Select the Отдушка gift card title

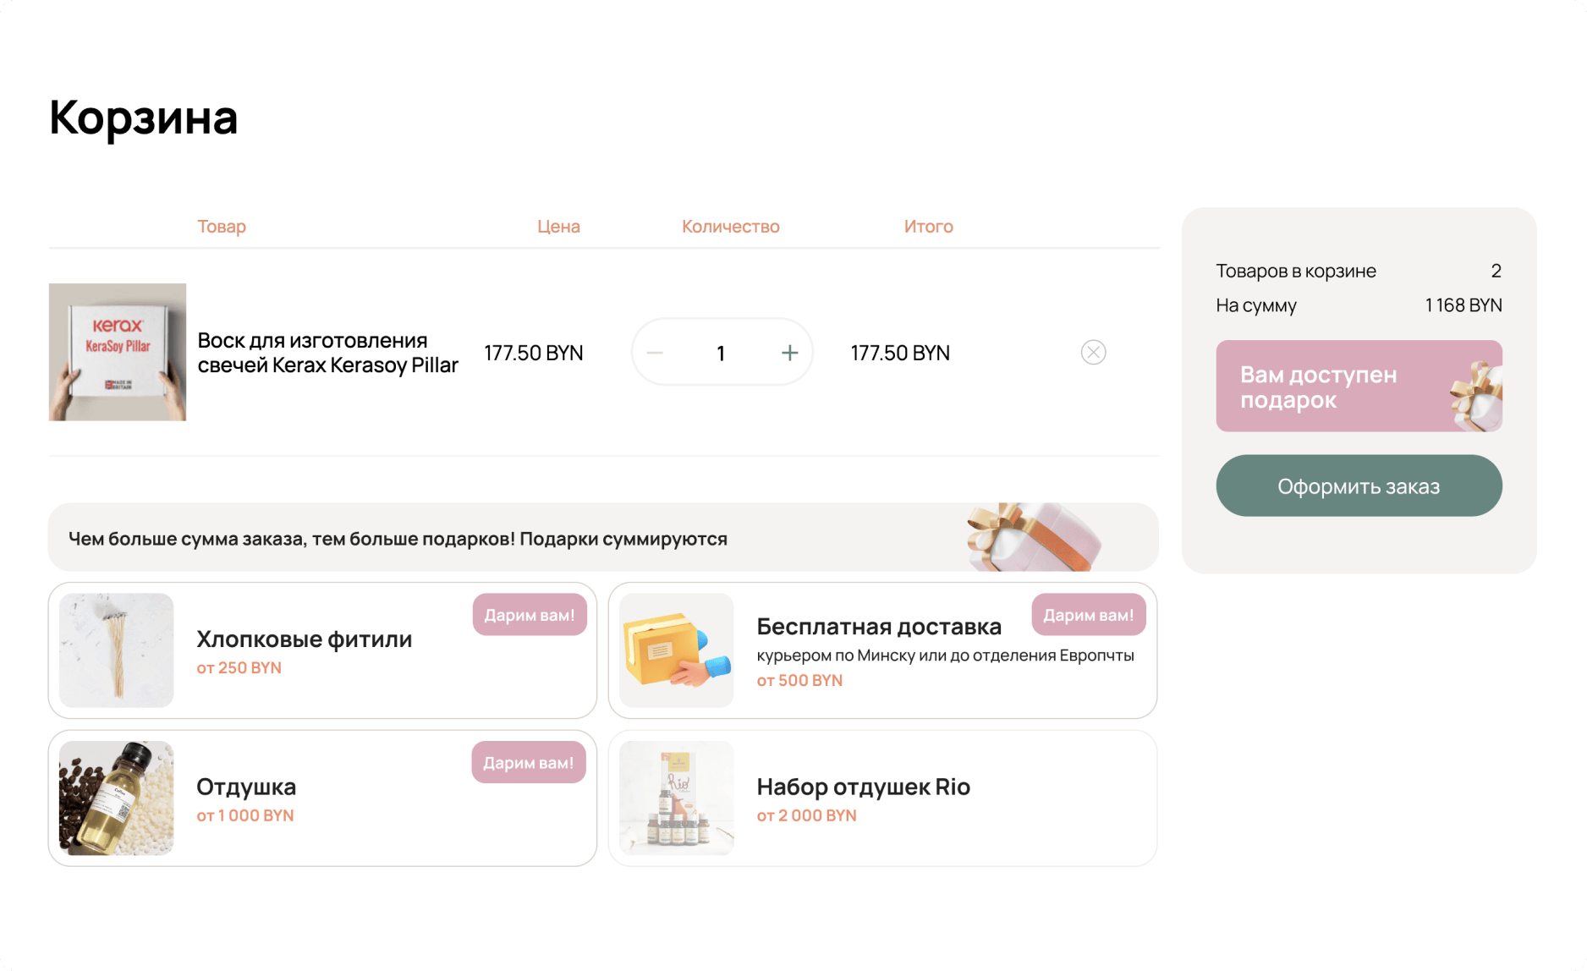coord(246,787)
